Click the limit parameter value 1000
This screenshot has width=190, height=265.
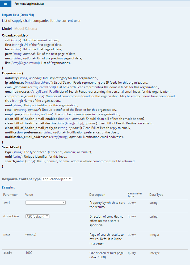pos(29,253)
